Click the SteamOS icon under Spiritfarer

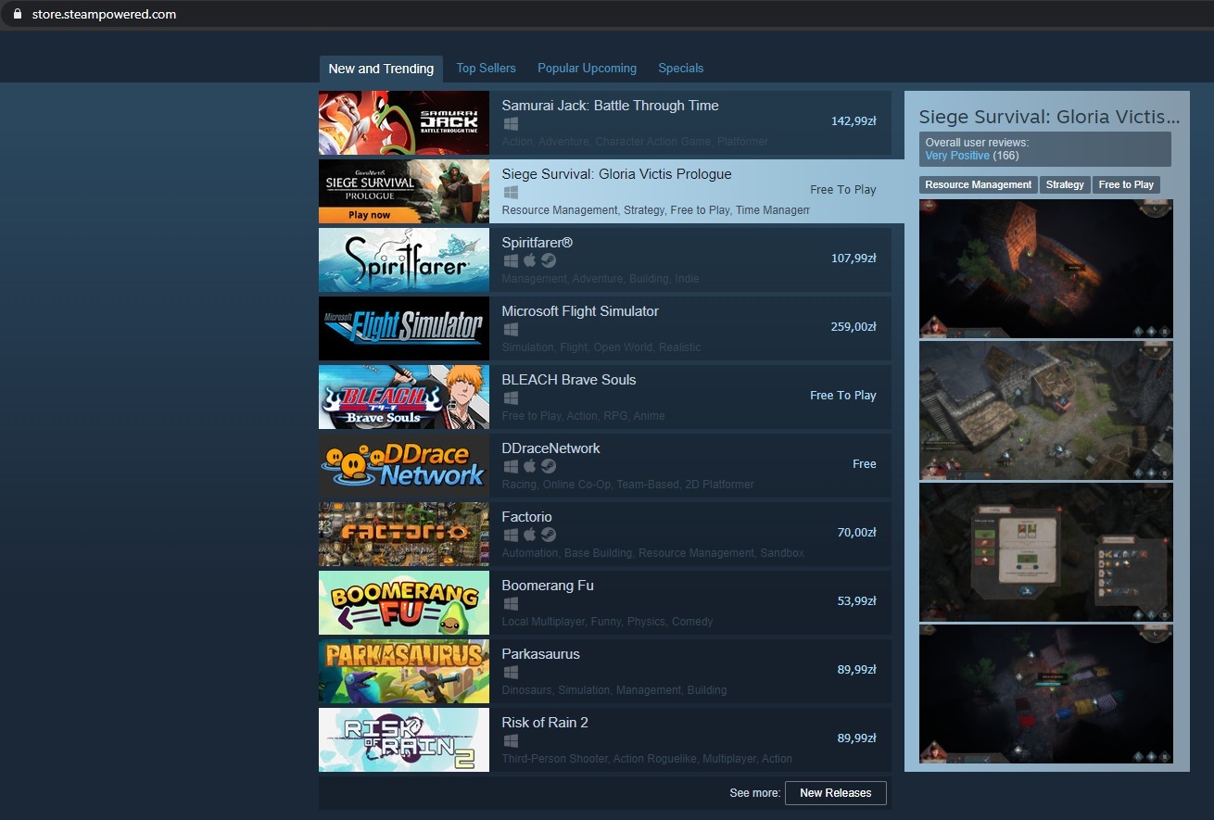pos(549,260)
